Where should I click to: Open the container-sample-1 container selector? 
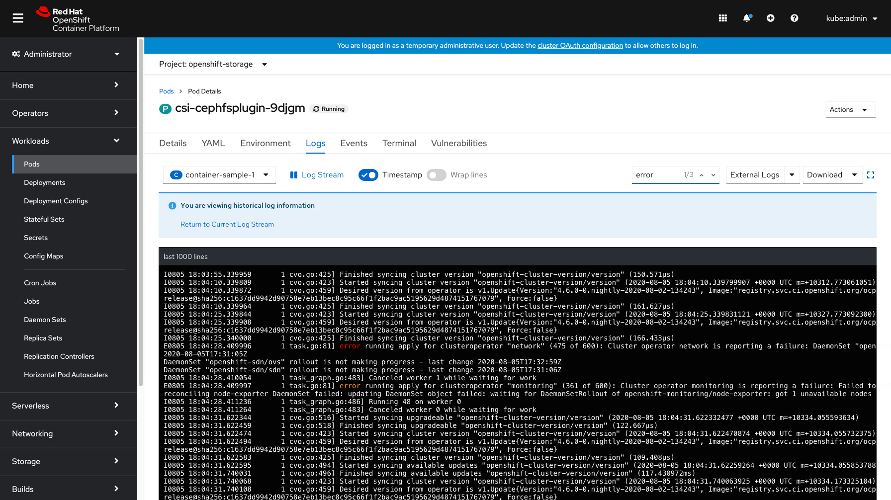219,175
